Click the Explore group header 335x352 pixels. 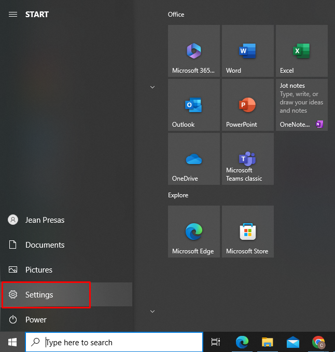click(178, 195)
